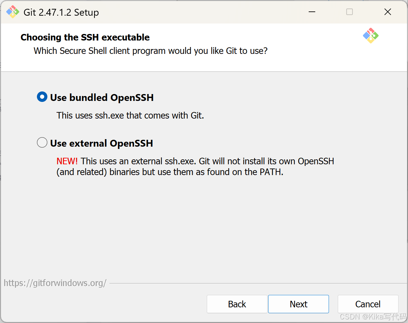
Task: Click the Git logo in the header
Action: (x=370, y=36)
